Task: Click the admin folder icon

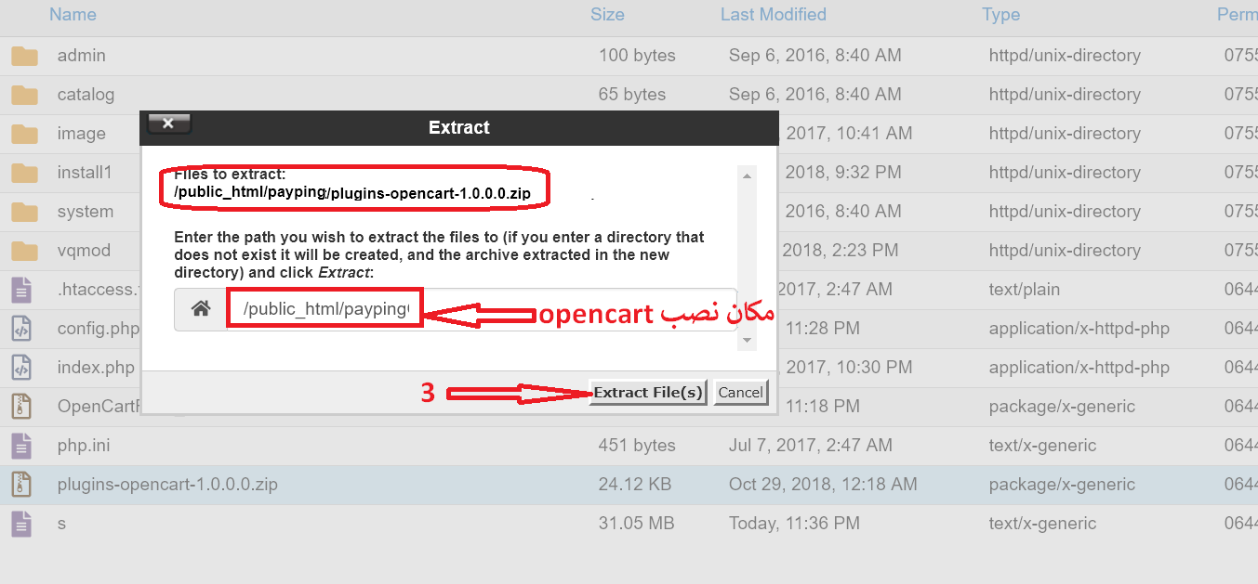Action: coord(24,56)
